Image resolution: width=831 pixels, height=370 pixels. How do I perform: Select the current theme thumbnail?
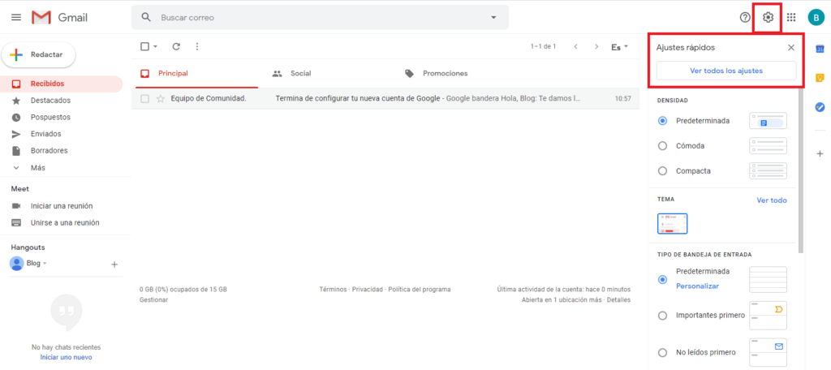pyautogui.click(x=672, y=223)
